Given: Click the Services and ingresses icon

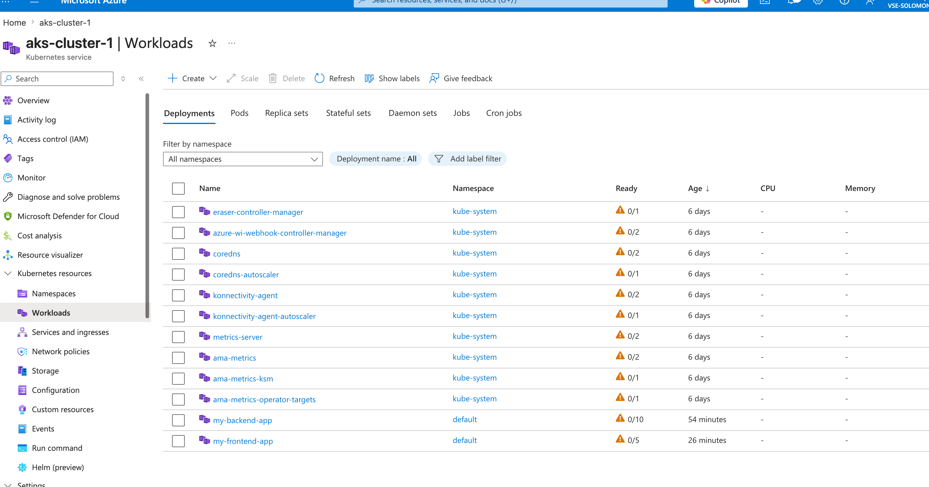Looking at the screenshot, I should [x=22, y=332].
